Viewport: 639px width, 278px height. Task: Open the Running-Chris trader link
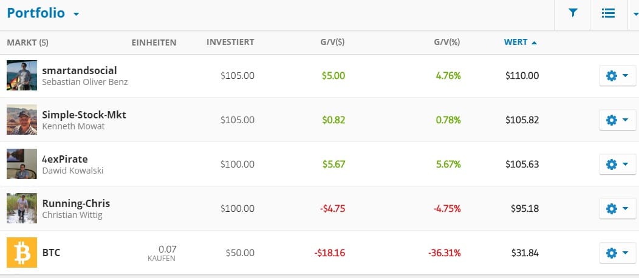76,203
